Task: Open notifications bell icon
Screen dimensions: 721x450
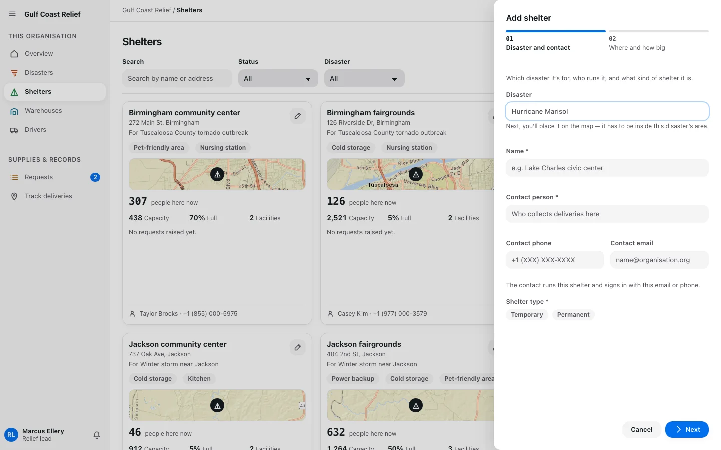Action: [x=97, y=435]
